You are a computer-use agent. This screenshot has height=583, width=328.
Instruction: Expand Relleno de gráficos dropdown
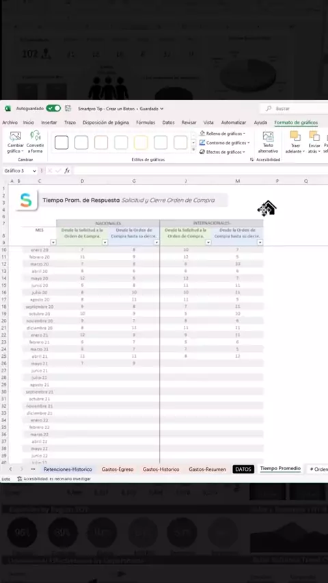223,133
